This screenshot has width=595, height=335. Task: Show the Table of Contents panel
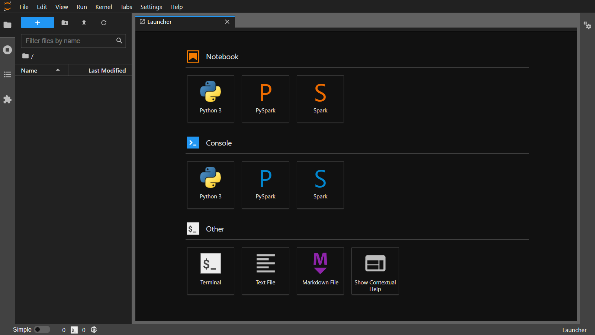point(7,74)
